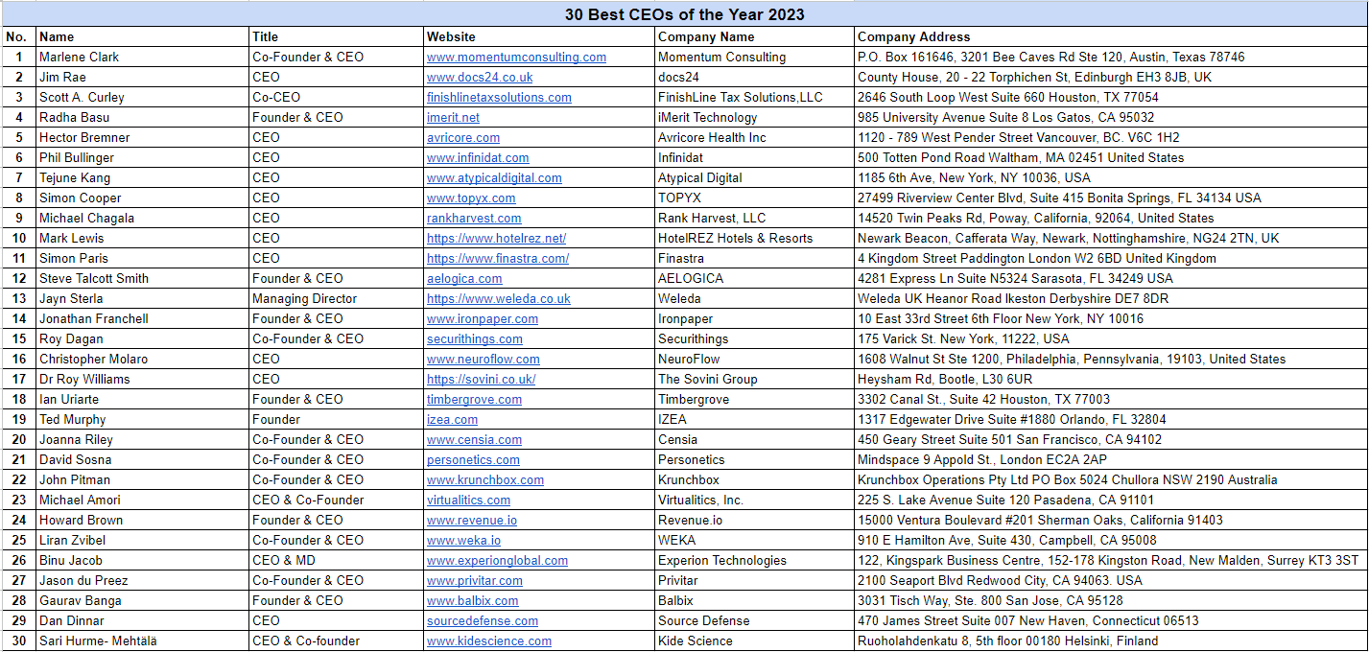Visit the www.neuroflow.com link

pos(484,359)
